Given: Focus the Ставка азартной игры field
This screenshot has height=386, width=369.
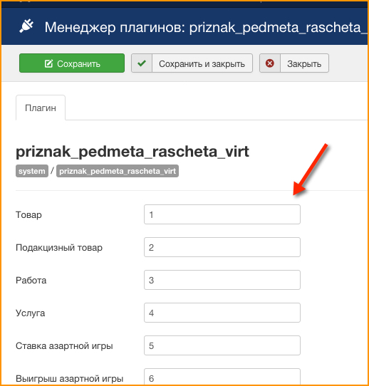Looking at the screenshot, I should tap(222, 345).
